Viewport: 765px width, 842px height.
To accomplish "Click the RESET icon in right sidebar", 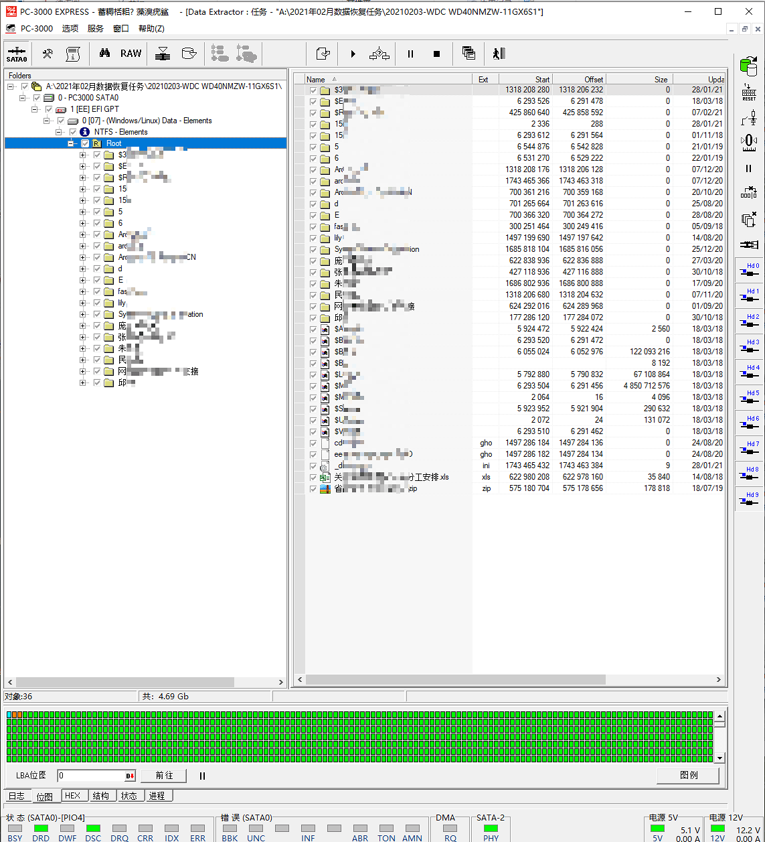I will 749,92.
